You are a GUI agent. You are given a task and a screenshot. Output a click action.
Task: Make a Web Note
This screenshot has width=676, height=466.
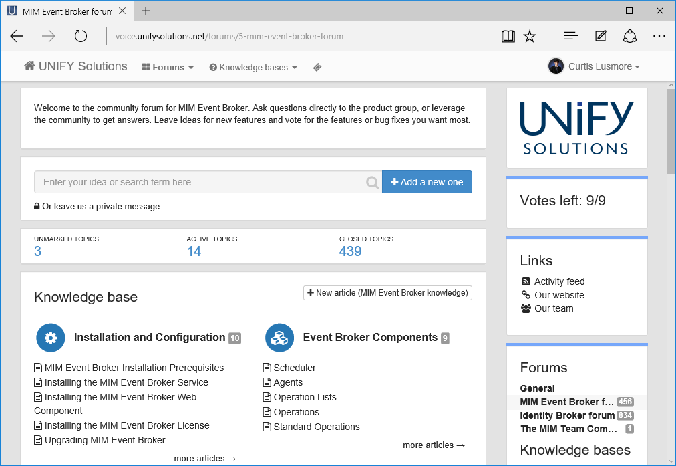tap(601, 36)
